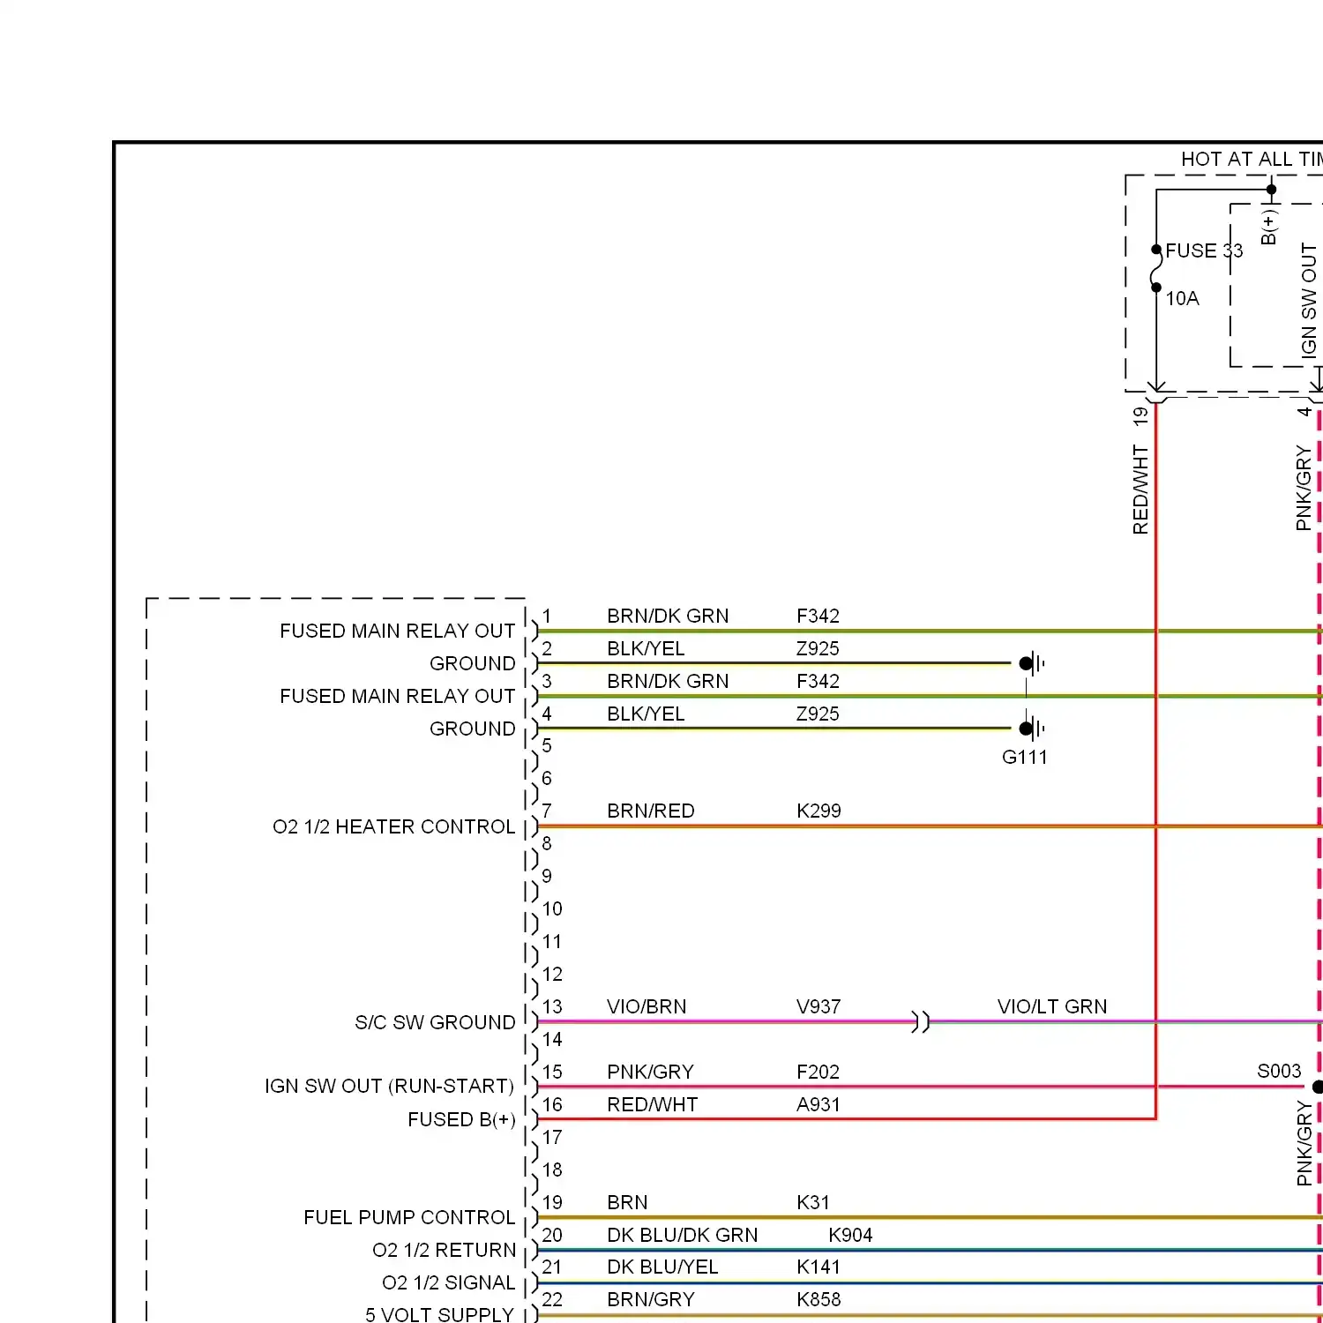Click the vertical RED/WHT wire label
This screenshot has width=1323, height=1323.
click(1140, 490)
